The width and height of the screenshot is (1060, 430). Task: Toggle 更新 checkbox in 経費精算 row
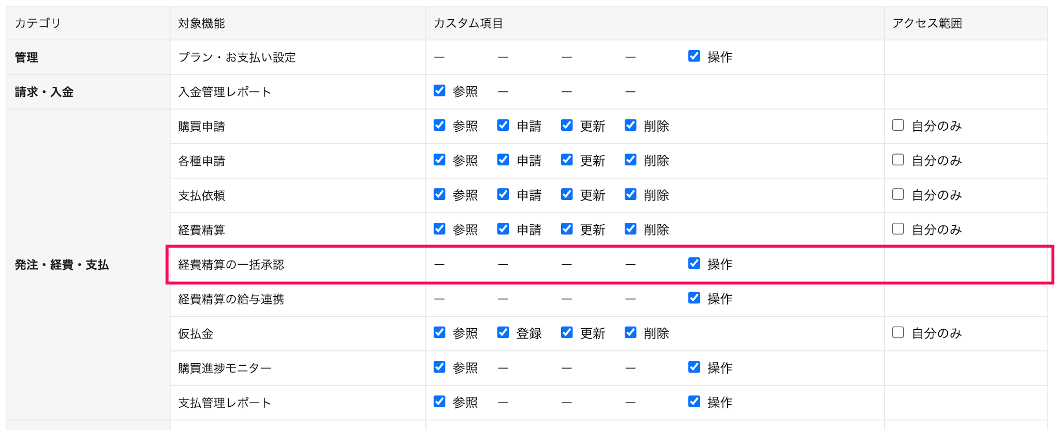567,229
